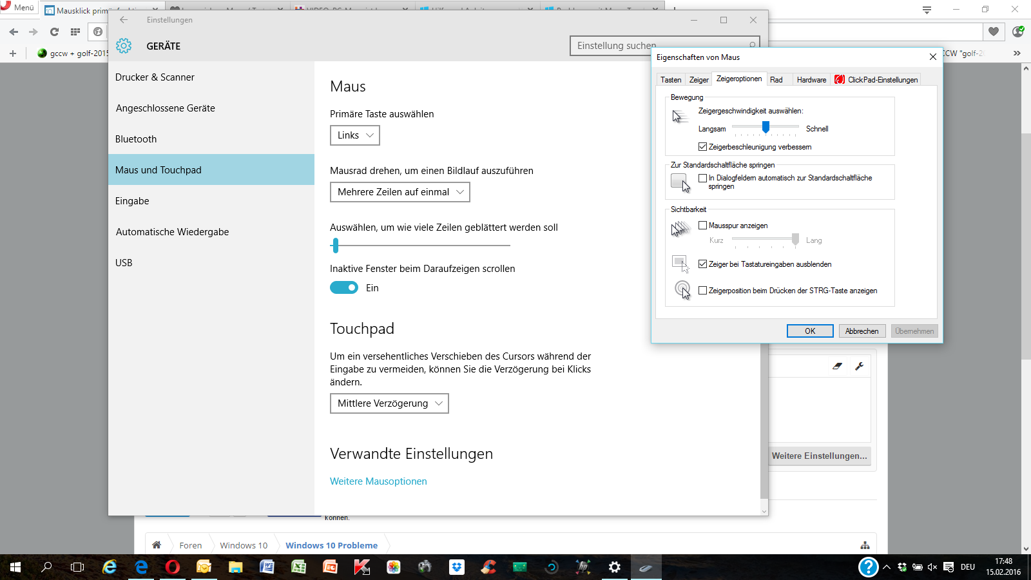Viewport: 1031px width, 580px height.
Task: Click the wrench icon on forum page
Action: pos(859,366)
